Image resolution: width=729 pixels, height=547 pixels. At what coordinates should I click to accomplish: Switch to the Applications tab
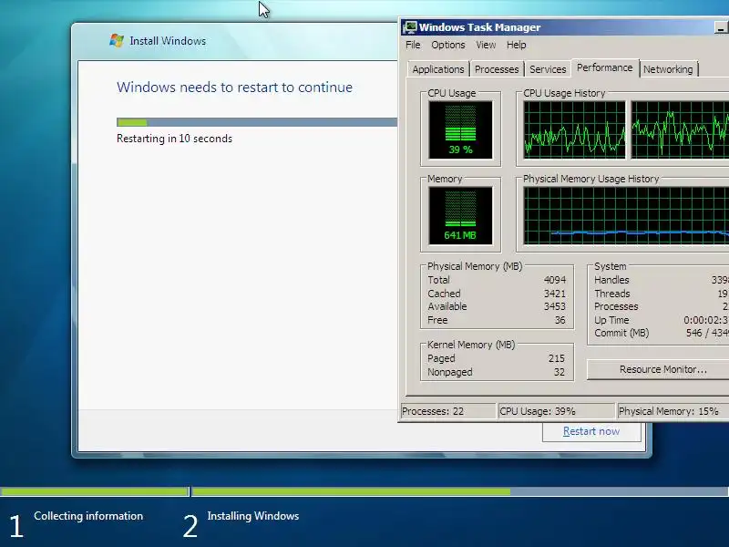pyautogui.click(x=438, y=69)
